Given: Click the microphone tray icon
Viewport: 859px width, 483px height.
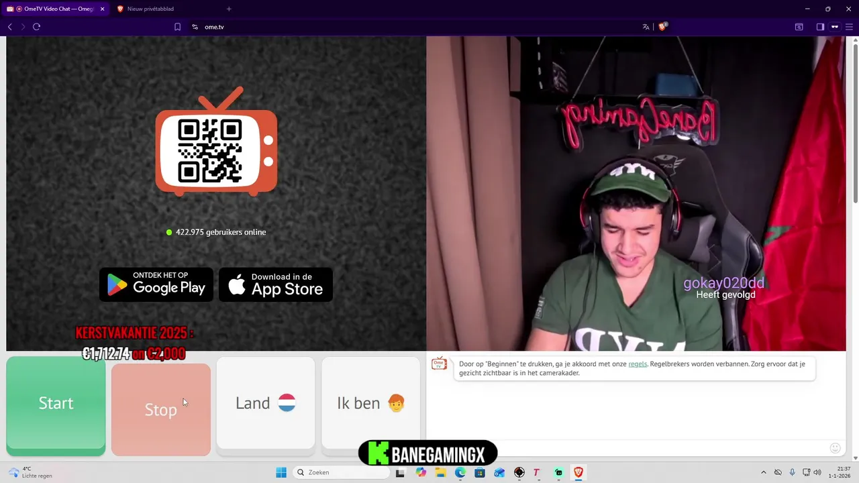Looking at the screenshot, I should pos(793,472).
